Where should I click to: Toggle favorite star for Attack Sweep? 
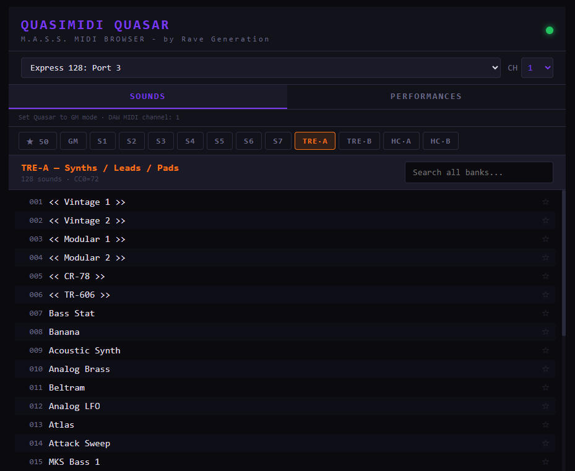click(545, 443)
